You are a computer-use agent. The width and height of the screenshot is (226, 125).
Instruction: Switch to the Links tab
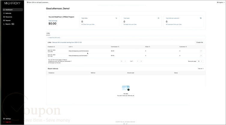tap(48, 33)
